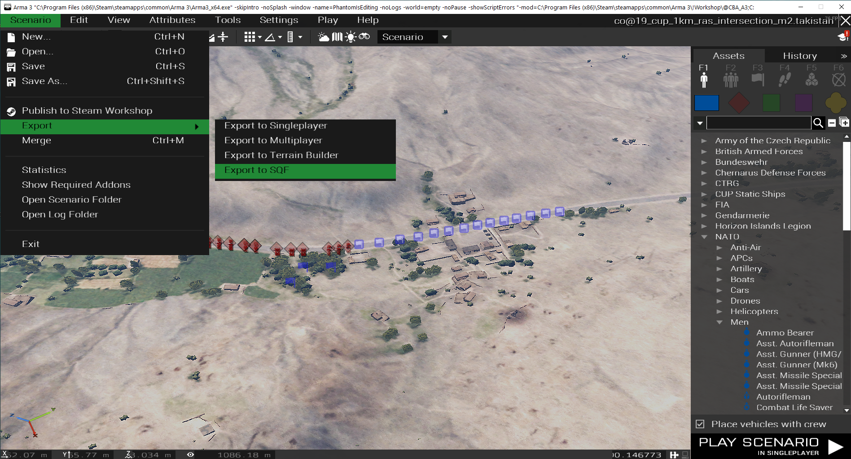This screenshot has width=851, height=459.
Task: Expand the Bundeswehr faction node
Action: tap(704, 162)
